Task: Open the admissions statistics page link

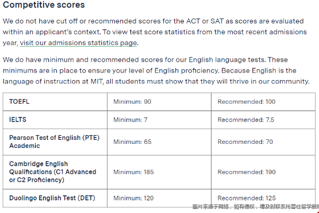Action: coord(78,43)
